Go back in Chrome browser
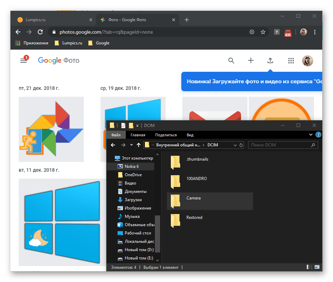The image size is (333, 282). [x=18, y=32]
